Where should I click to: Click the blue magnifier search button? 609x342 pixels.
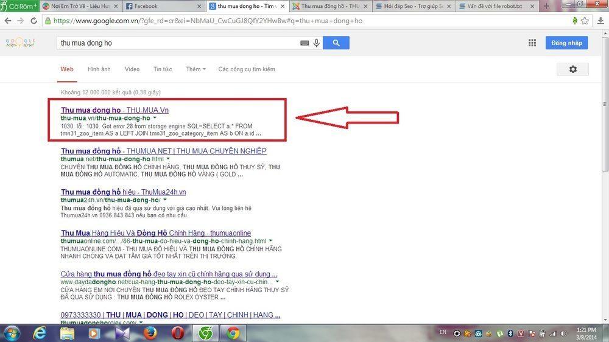coord(336,43)
